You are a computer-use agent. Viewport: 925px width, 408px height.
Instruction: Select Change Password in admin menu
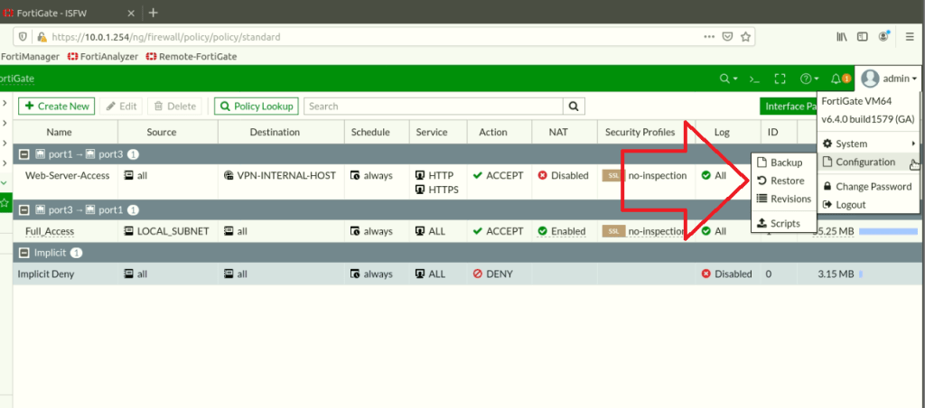pyautogui.click(x=873, y=187)
